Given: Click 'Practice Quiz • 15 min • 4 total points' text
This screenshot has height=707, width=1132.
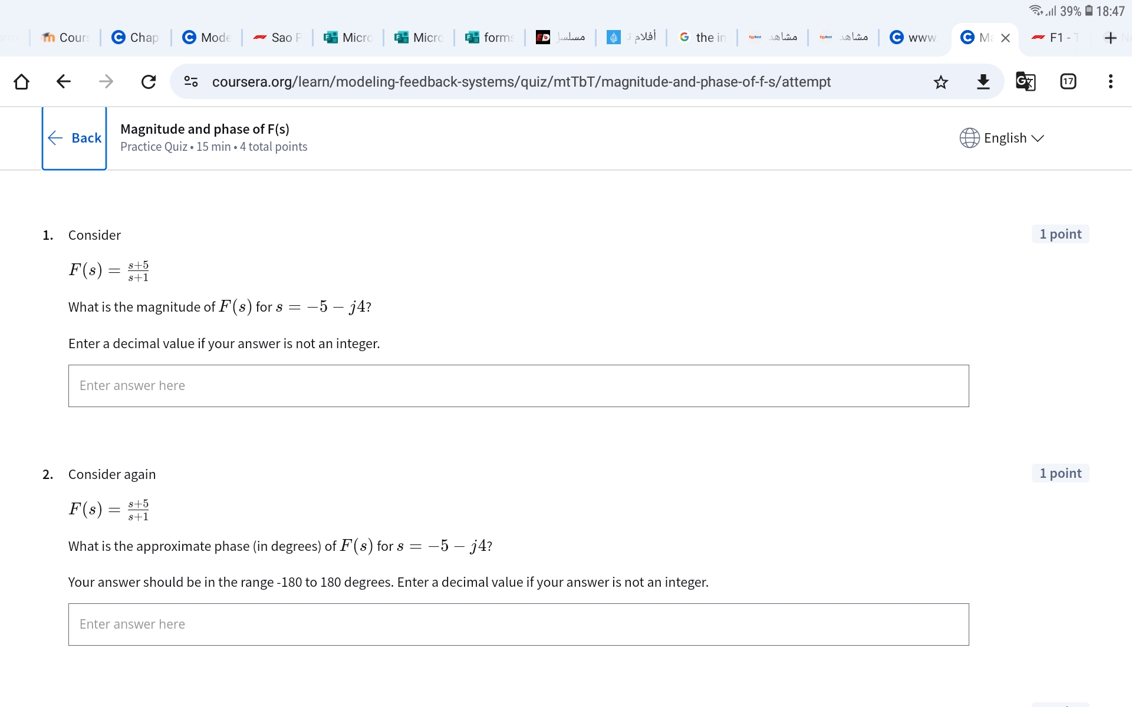Looking at the screenshot, I should (213, 147).
